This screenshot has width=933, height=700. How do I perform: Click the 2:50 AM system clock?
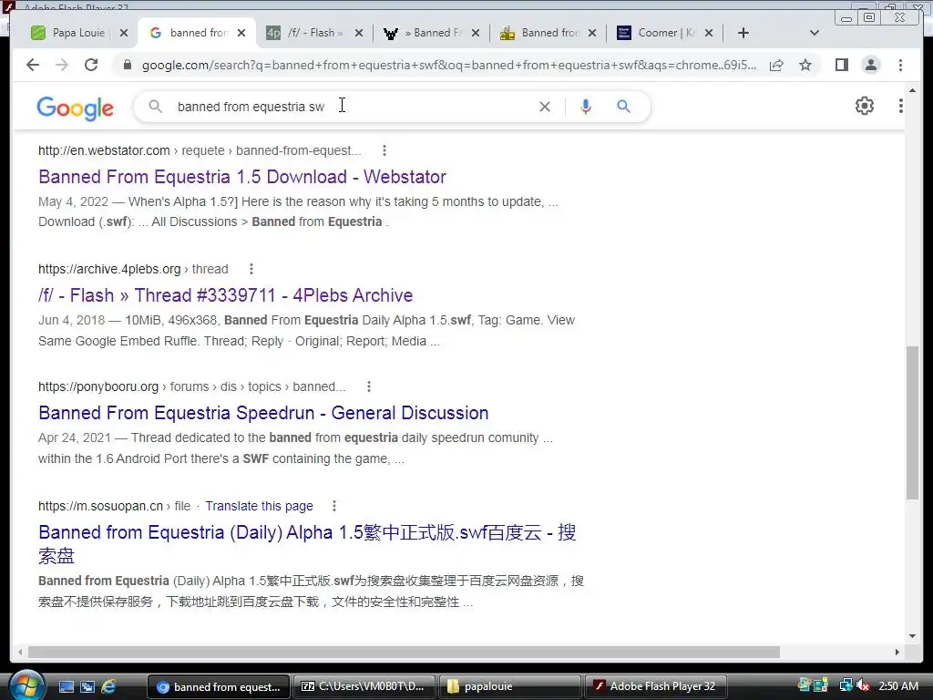coord(898,685)
